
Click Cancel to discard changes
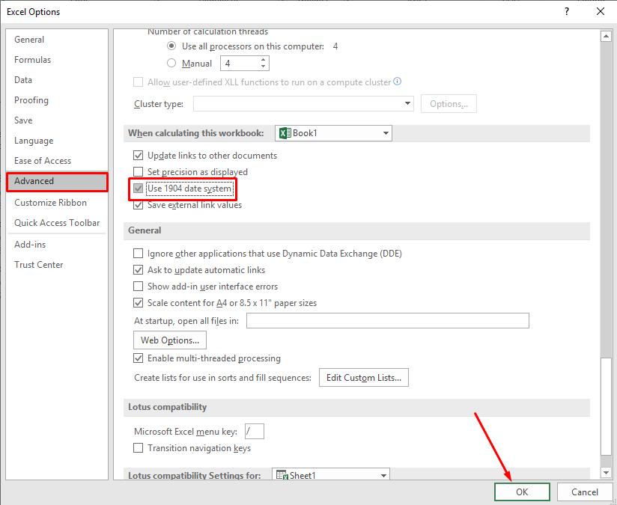(584, 492)
